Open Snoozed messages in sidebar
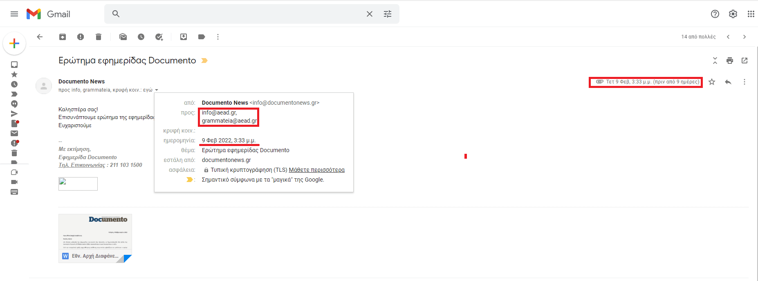This screenshot has width=758, height=281. pyautogui.click(x=14, y=84)
